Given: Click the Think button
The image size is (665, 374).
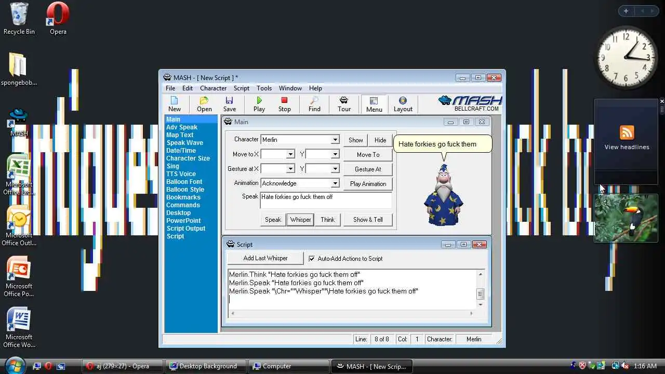Looking at the screenshot, I should tap(327, 220).
